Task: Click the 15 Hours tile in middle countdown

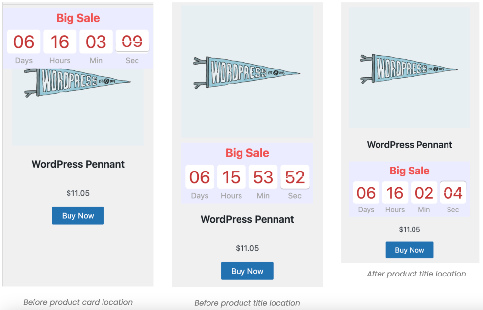Action: click(231, 177)
